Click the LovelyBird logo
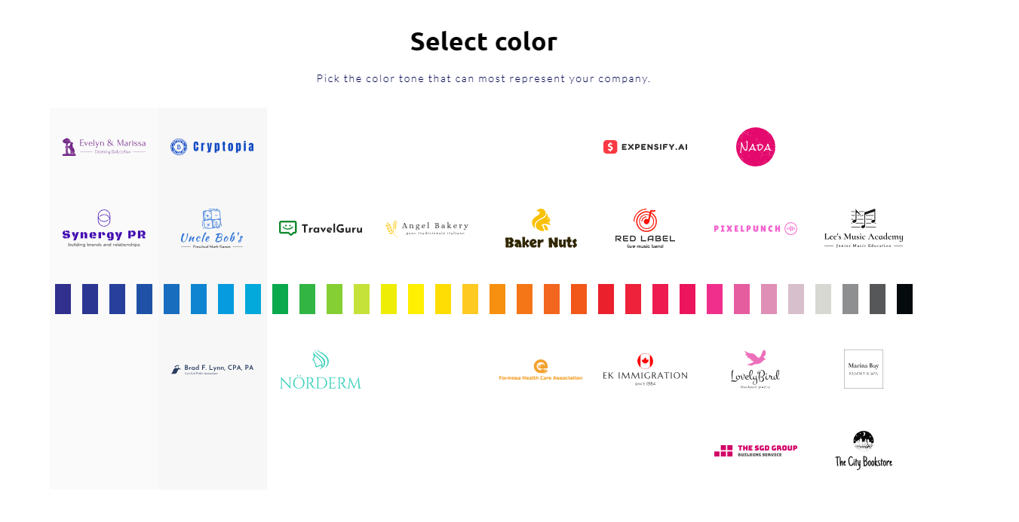The image size is (1019, 522). (755, 369)
